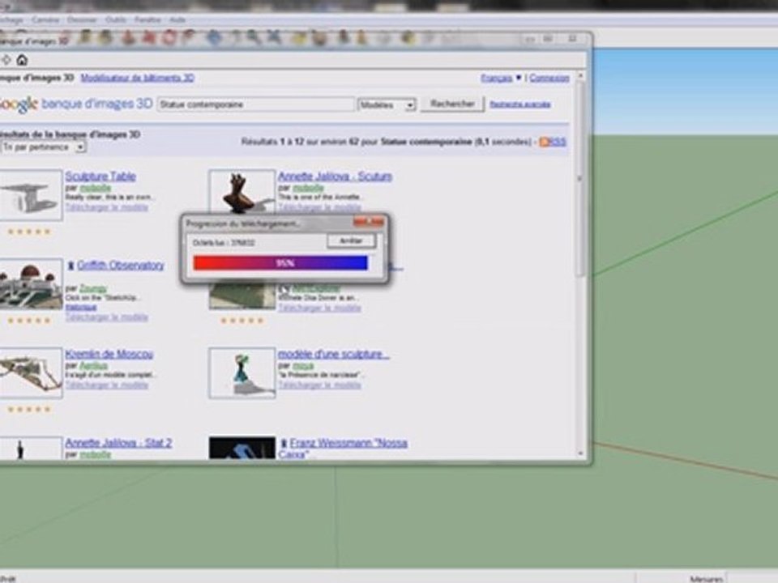
Task: Click author mobolle under Annette Jalilova - Stat 2
Action: tap(96, 454)
